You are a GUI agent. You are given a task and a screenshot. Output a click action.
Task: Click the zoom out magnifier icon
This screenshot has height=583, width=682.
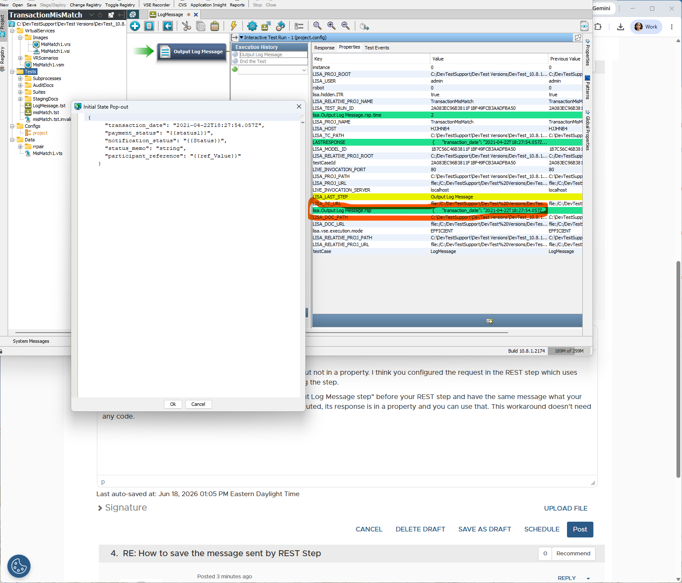click(x=345, y=26)
